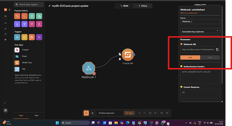Delete selected item with toolbar trash

(155, 113)
